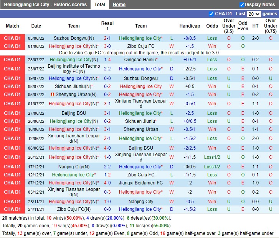
Task: Open Suzhou Dongwu(N) team in 05/08/22 match
Action: point(74,38)
